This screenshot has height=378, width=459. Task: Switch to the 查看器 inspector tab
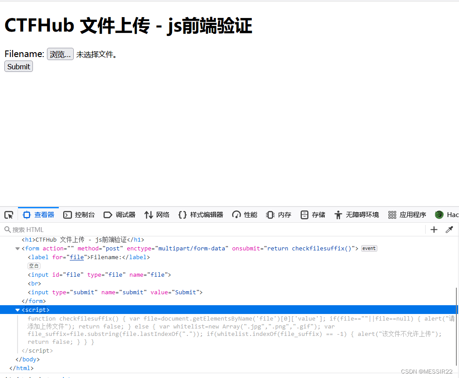(x=39, y=215)
